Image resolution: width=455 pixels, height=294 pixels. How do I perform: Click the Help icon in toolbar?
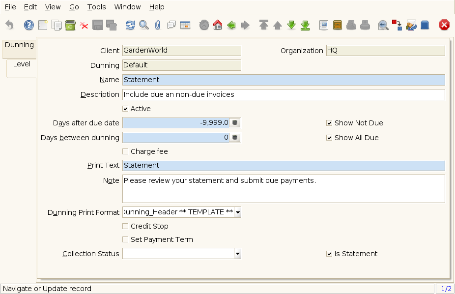point(29,25)
